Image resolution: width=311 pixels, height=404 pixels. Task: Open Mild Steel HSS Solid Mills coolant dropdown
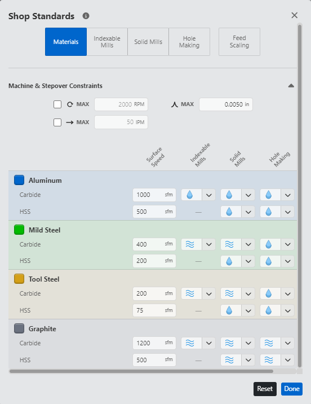248,261
